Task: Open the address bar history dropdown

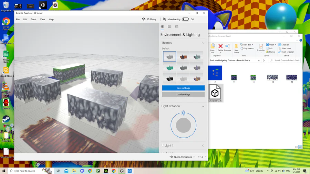Action: click(259, 61)
